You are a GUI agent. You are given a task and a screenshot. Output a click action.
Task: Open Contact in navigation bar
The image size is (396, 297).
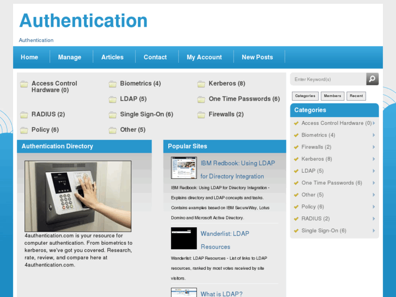coord(155,57)
